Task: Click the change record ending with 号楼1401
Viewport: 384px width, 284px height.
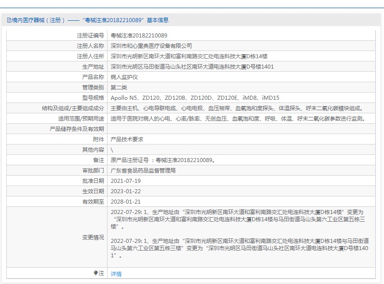Action: [239, 248]
